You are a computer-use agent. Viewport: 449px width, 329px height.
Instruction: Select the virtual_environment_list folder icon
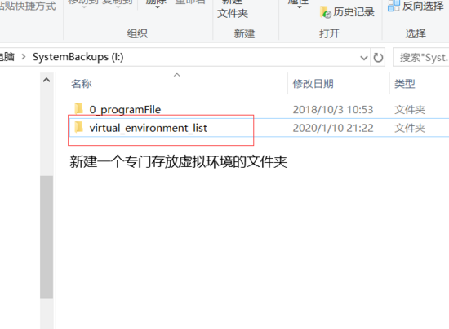click(x=78, y=127)
